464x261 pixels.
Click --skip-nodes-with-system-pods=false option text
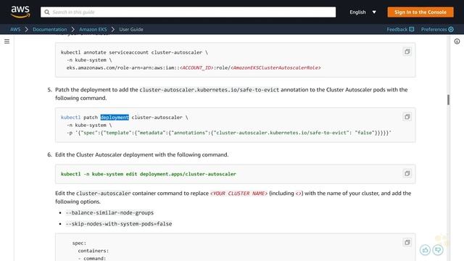(x=119, y=224)
